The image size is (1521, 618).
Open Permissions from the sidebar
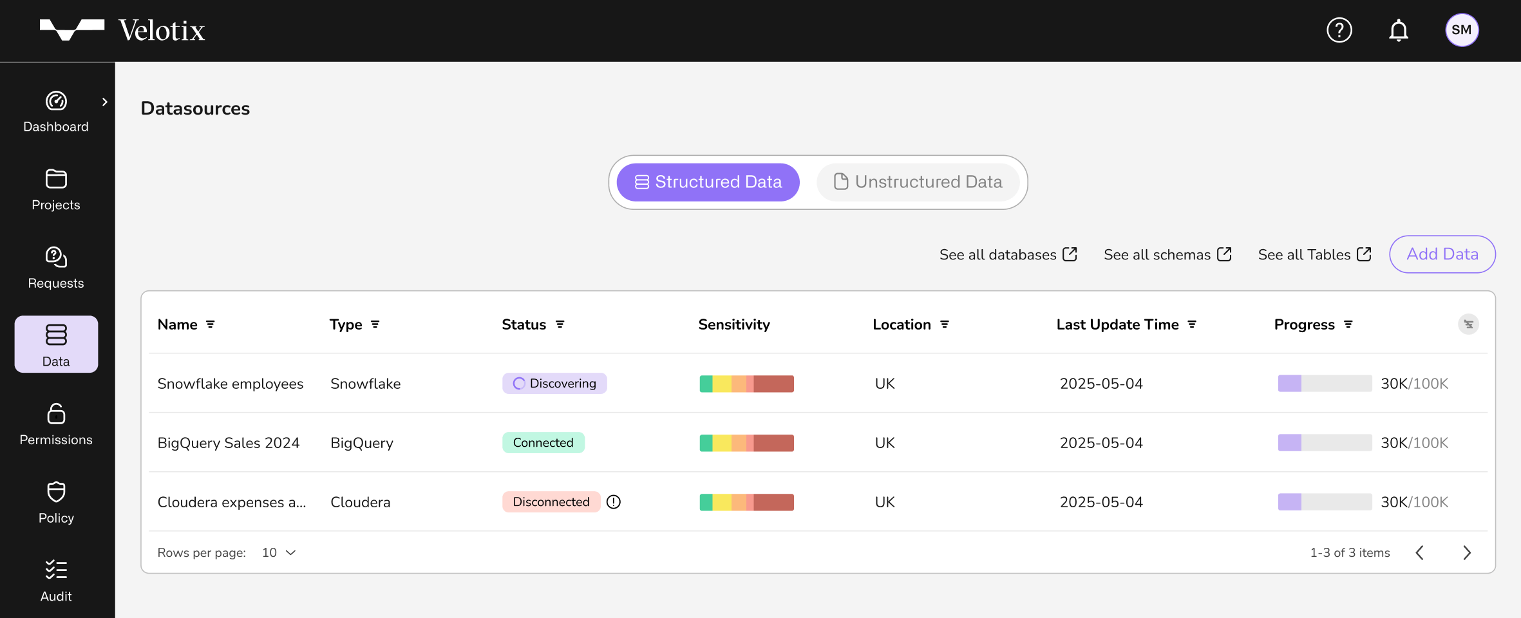click(x=56, y=425)
